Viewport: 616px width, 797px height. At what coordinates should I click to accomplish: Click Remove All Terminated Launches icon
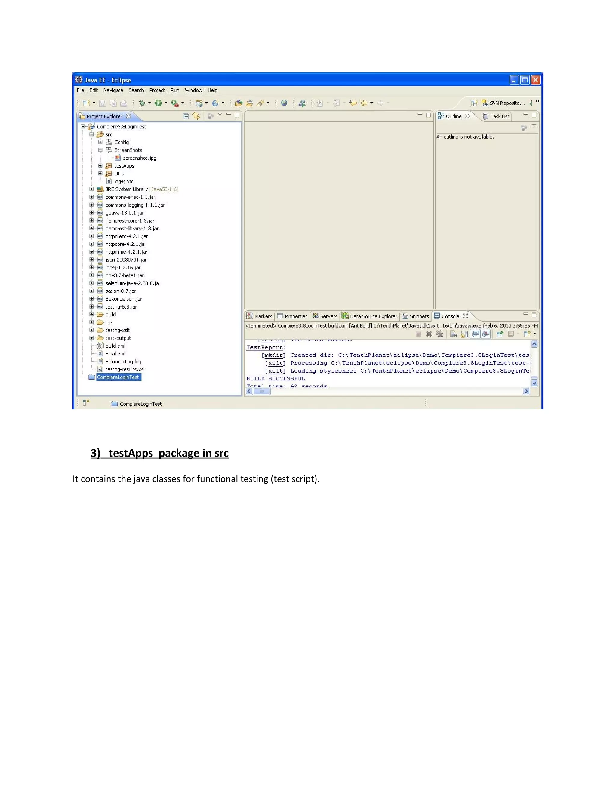click(440, 334)
